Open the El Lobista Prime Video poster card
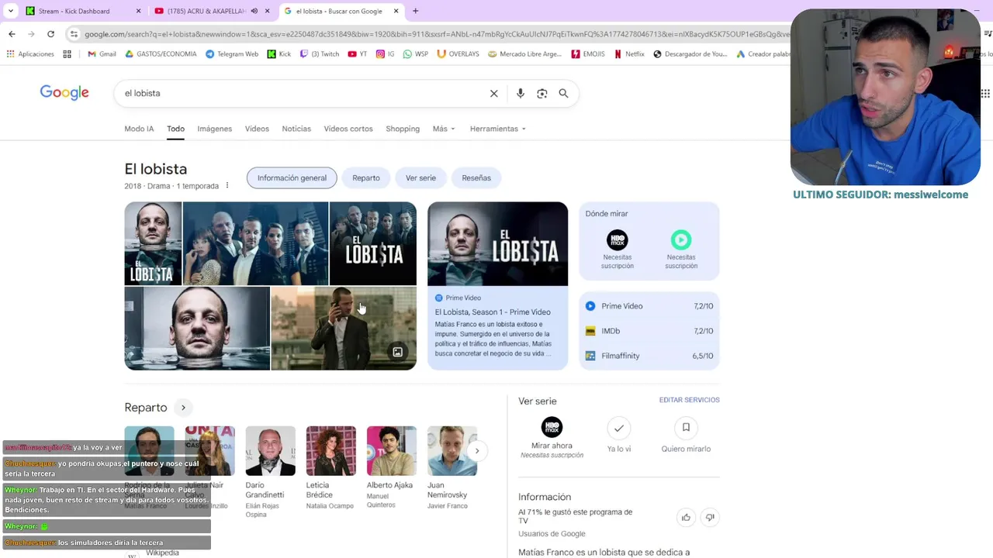This screenshot has width=993, height=558. click(x=497, y=286)
